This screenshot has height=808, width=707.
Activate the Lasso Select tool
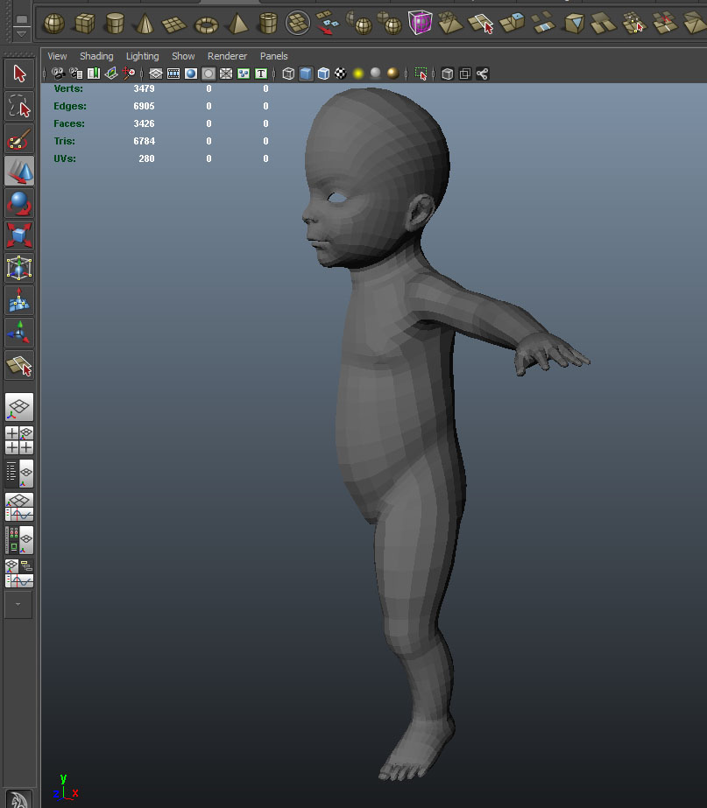point(19,106)
